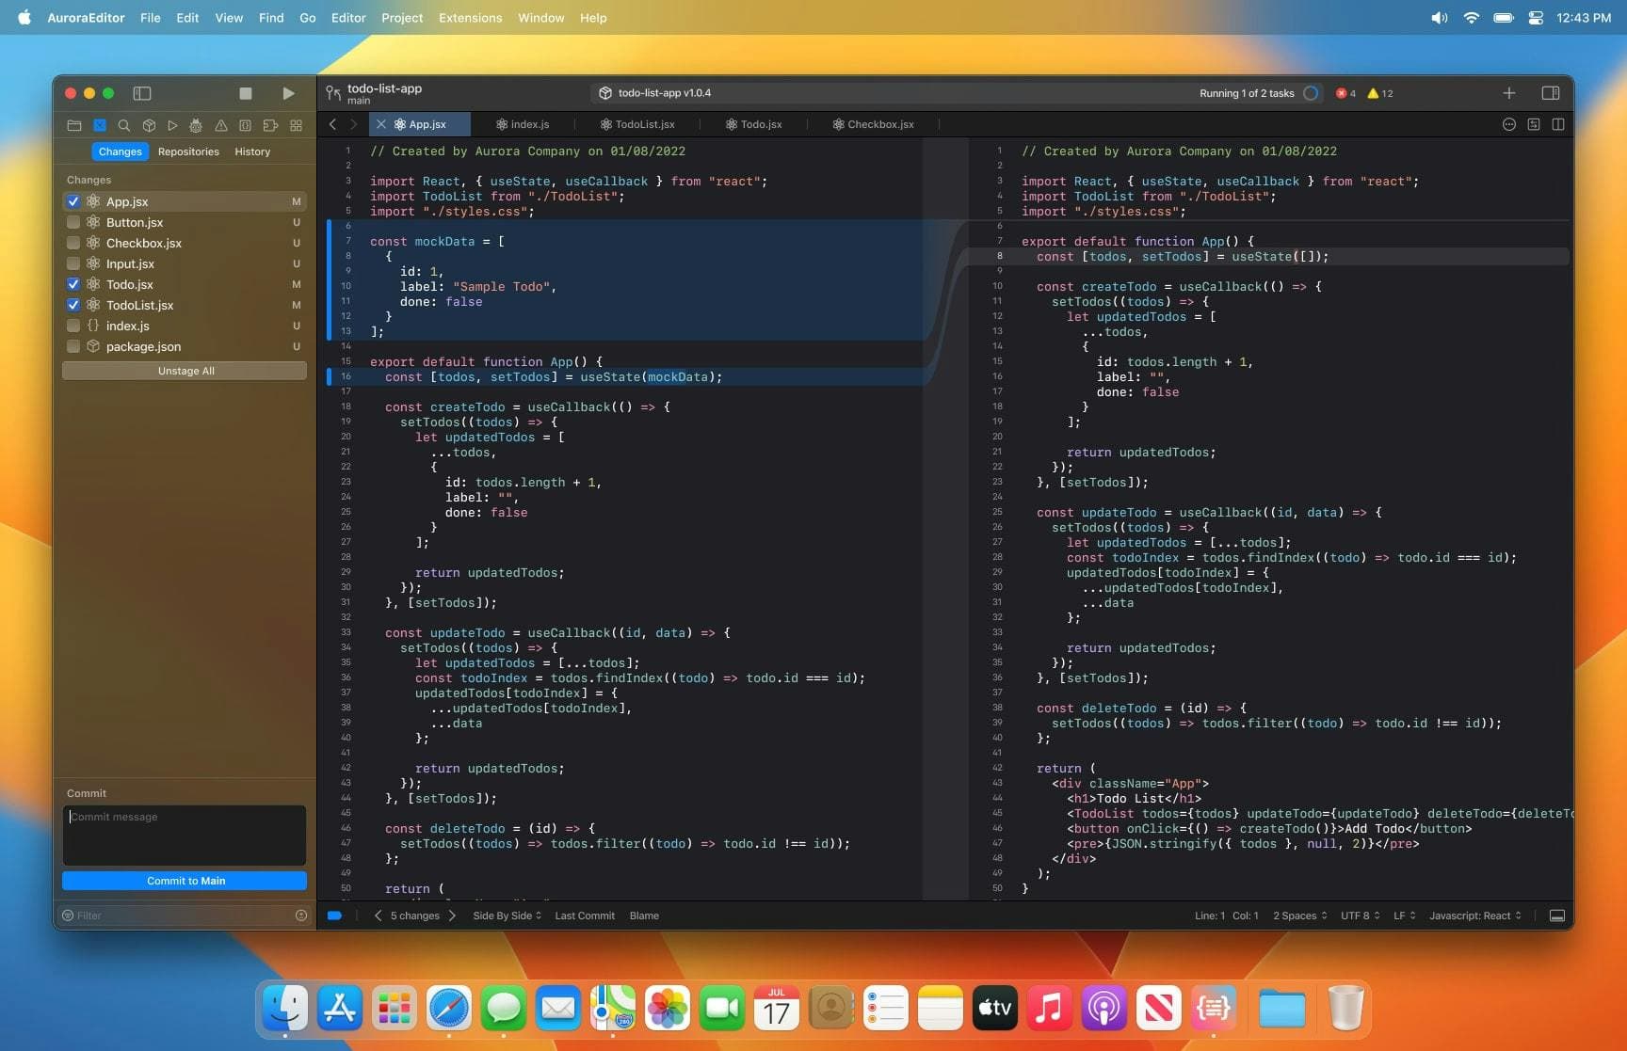This screenshot has width=1627, height=1051.
Task: Open editor more options ellipsis
Action: (1509, 124)
